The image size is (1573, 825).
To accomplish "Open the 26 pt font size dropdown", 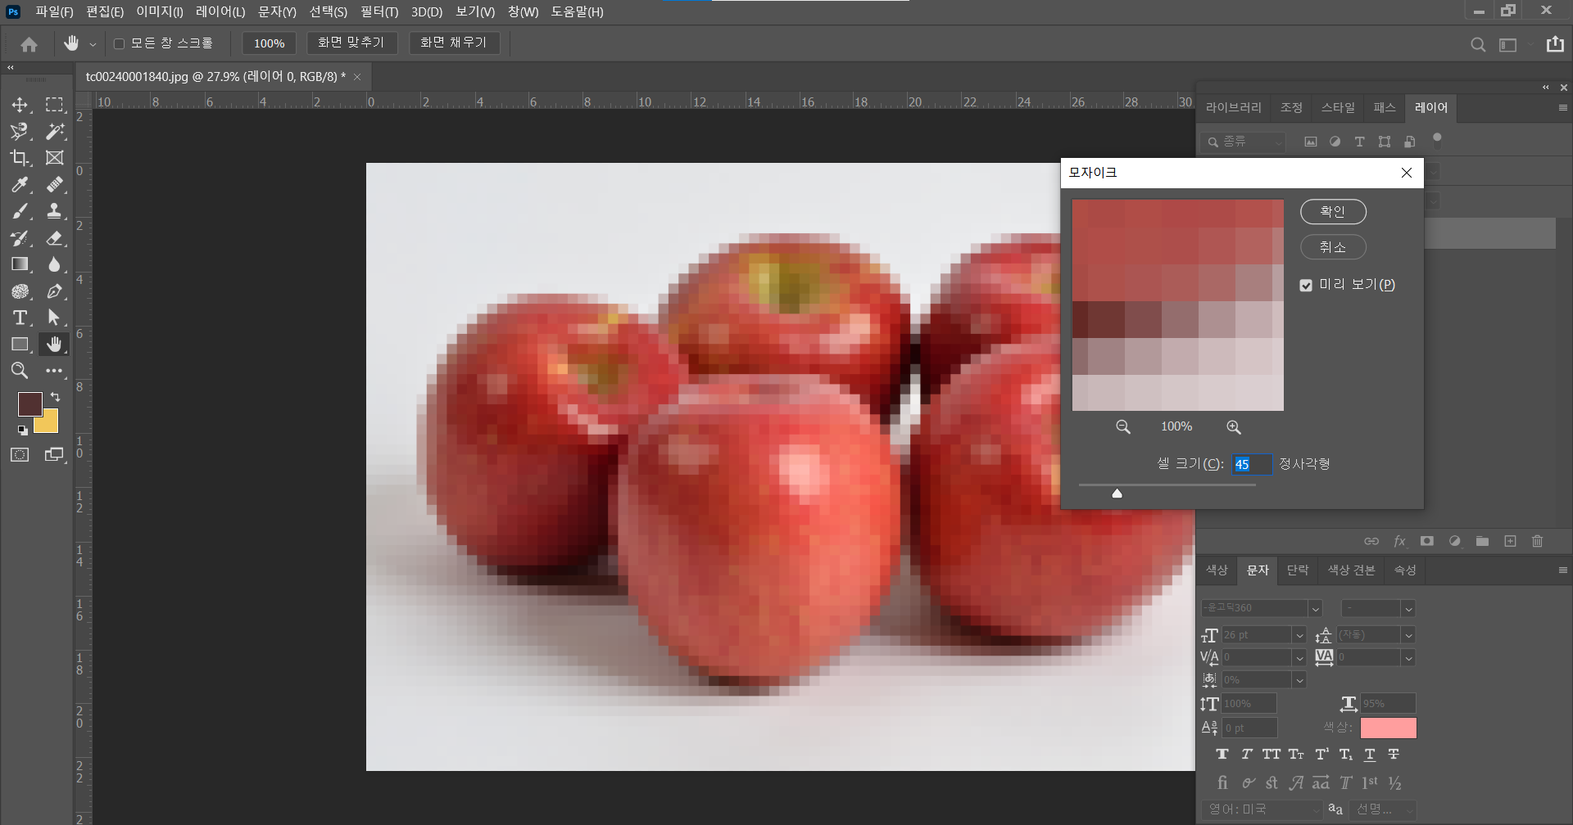I will (x=1299, y=635).
